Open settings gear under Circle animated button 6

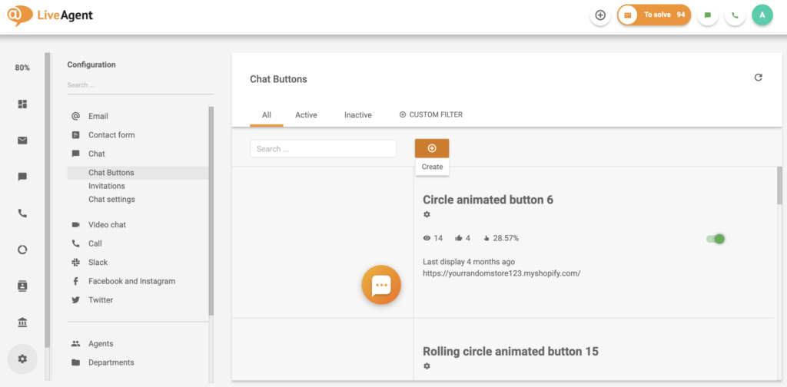(x=427, y=214)
